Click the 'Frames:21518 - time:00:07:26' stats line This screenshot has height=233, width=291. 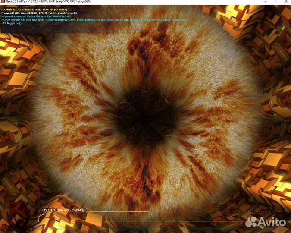(39, 13)
